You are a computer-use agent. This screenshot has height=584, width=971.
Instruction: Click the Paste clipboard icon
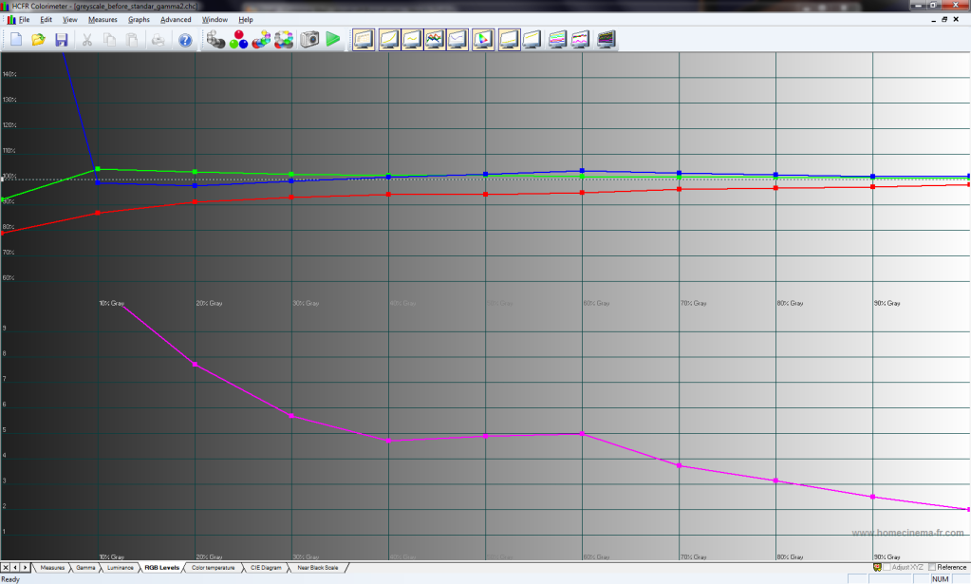pyautogui.click(x=132, y=40)
